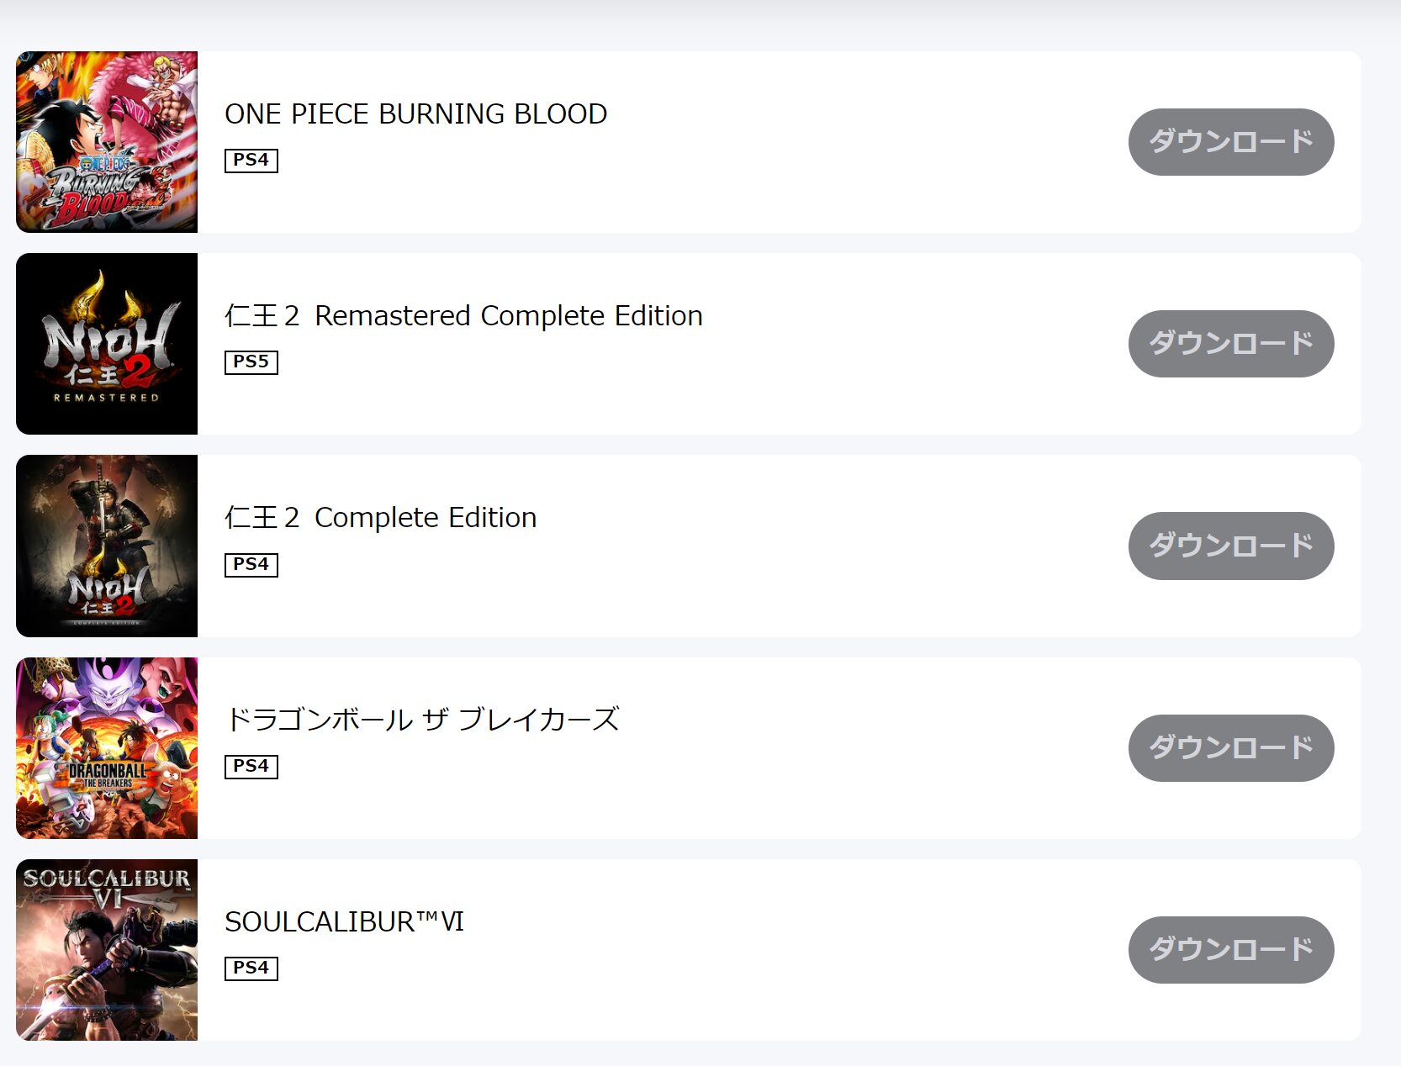
Task: Click PS4 tag under 仁王2 Complete Edition
Action: (251, 564)
